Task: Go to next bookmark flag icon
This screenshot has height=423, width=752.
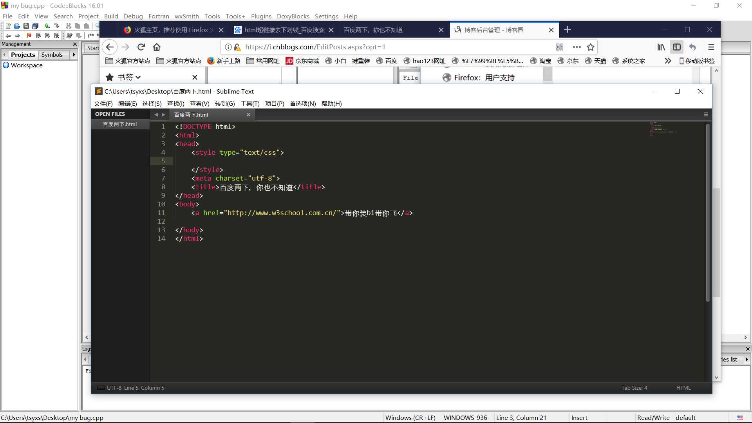Action: [x=47, y=36]
